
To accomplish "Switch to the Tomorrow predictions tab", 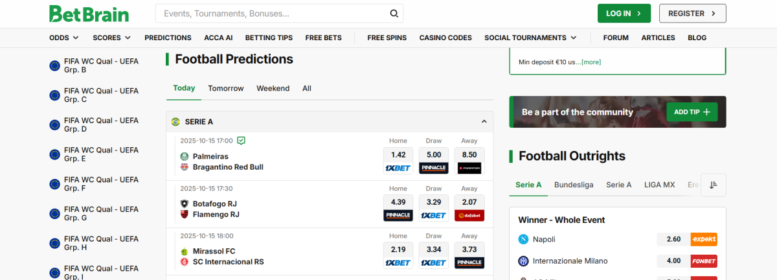I will point(226,88).
